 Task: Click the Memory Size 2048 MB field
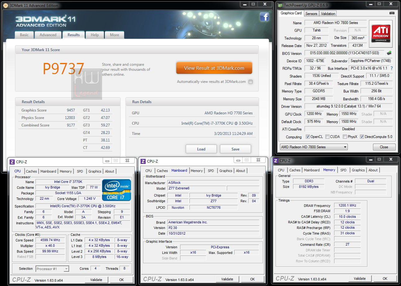point(319,99)
